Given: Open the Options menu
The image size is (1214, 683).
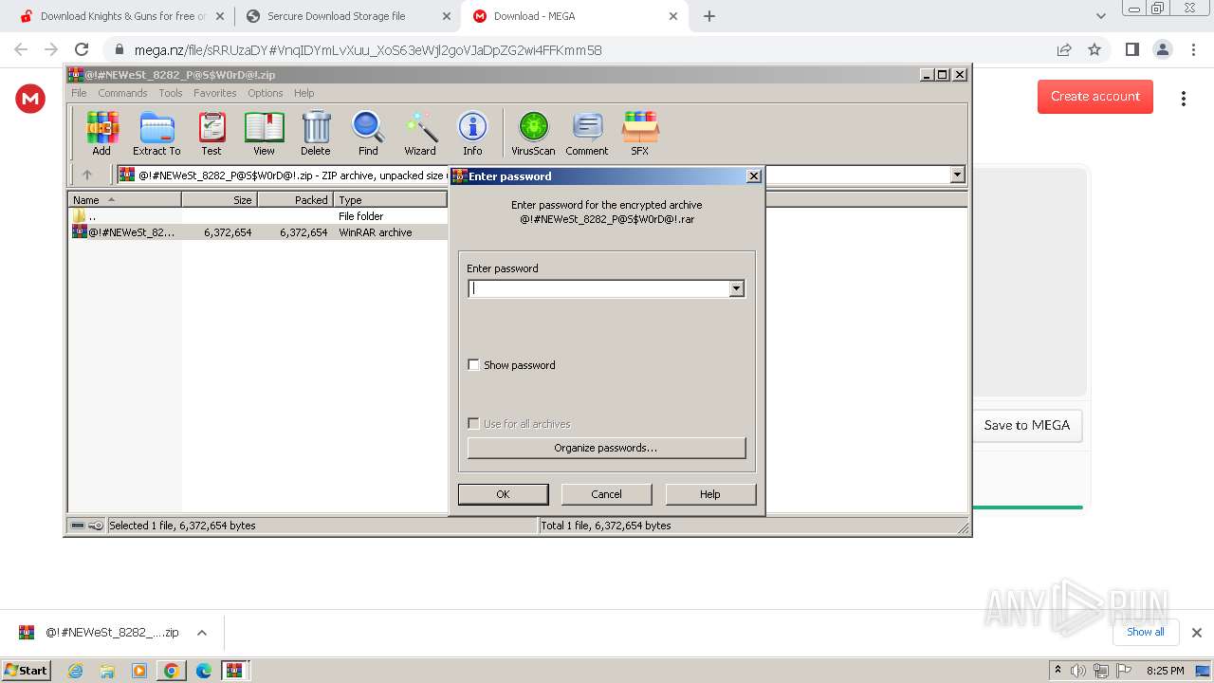Looking at the screenshot, I should pyautogui.click(x=266, y=93).
